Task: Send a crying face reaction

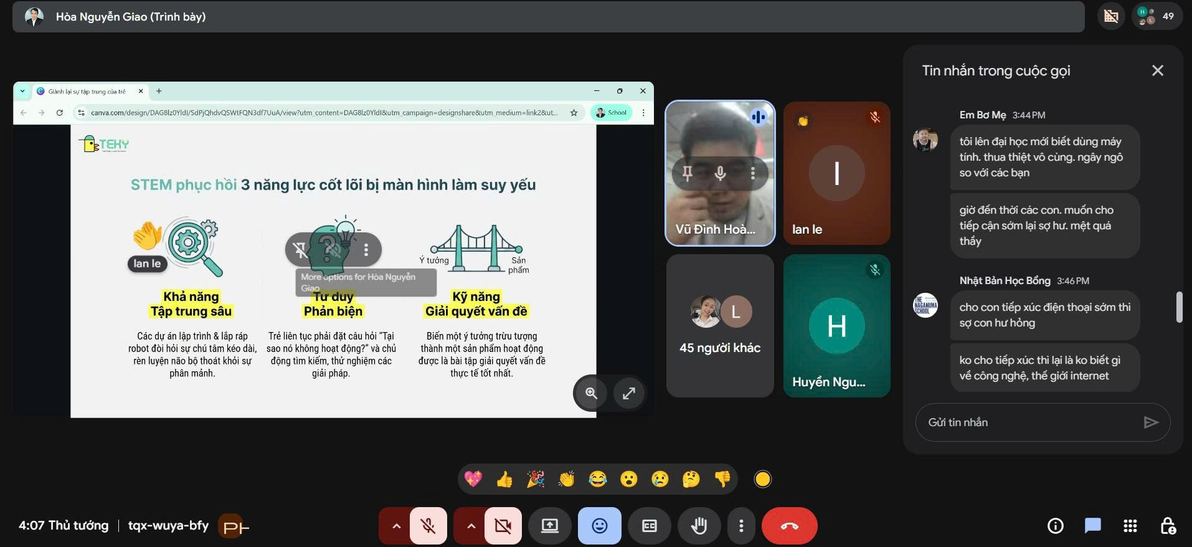Action: point(660,479)
